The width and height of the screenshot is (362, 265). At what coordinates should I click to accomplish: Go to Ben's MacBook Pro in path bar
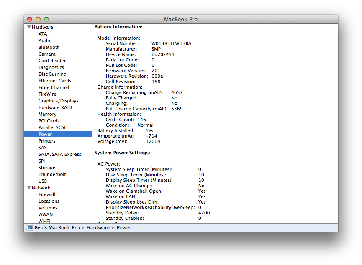(57, 228)
